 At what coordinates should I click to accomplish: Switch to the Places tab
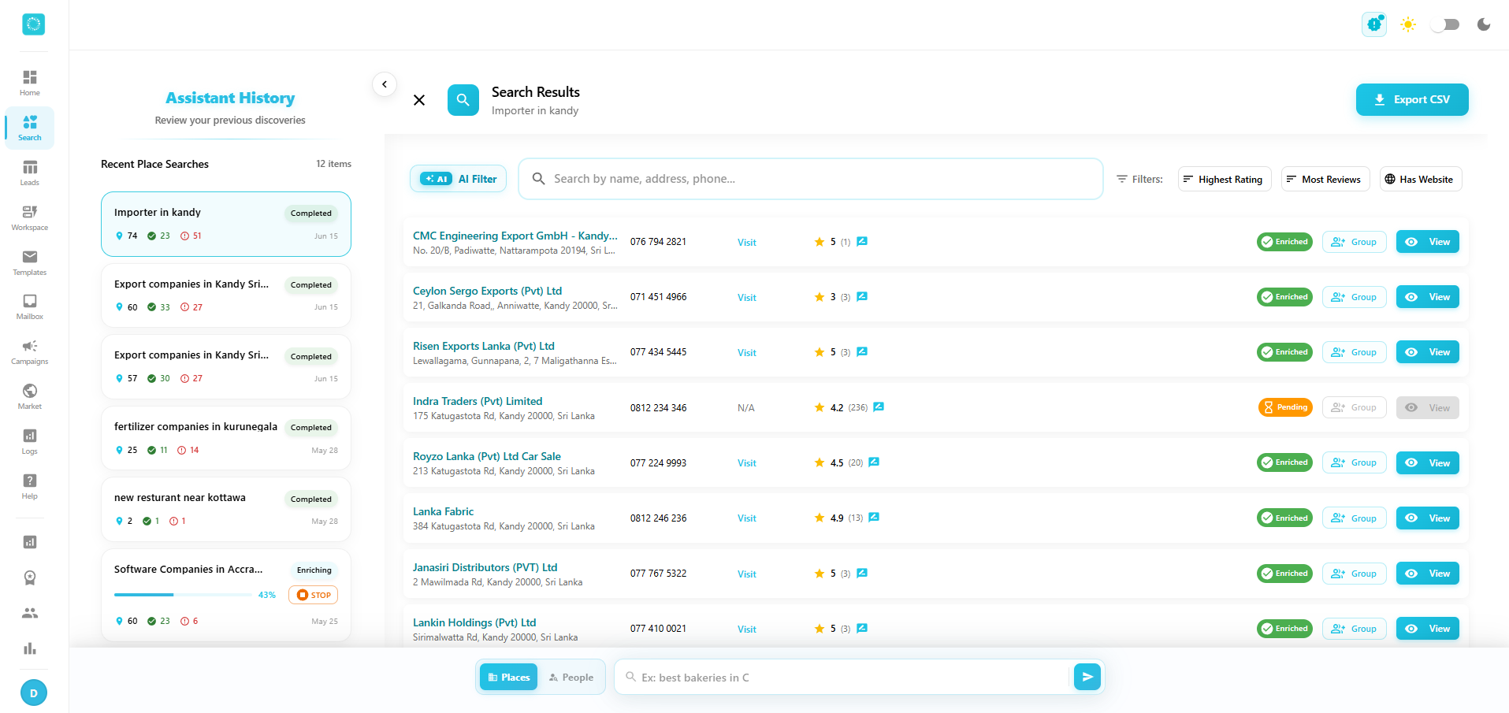point(508,677)
